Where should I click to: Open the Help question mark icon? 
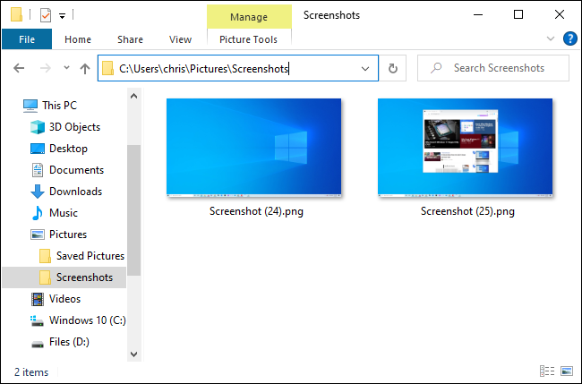point(569,38)
